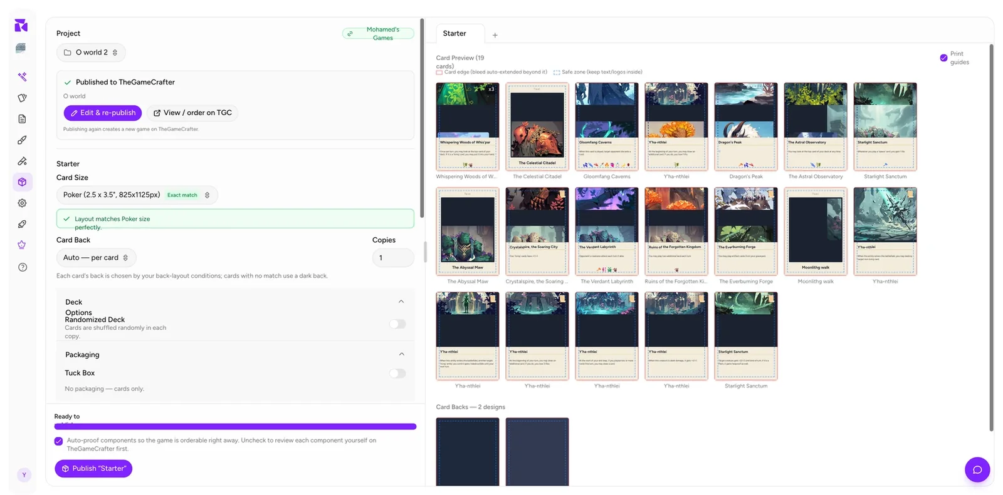Select the paintbrush icon in the sidebar
This screenshot has height=495, width=1003.
pos(22,140)
